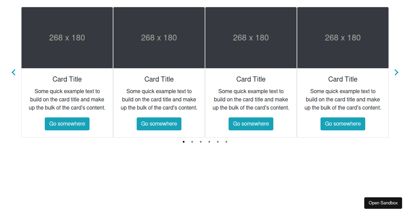Click the previous slide chevron arrow
The width and height of the screenshot is (410, 215).
(x=14, y=72)
